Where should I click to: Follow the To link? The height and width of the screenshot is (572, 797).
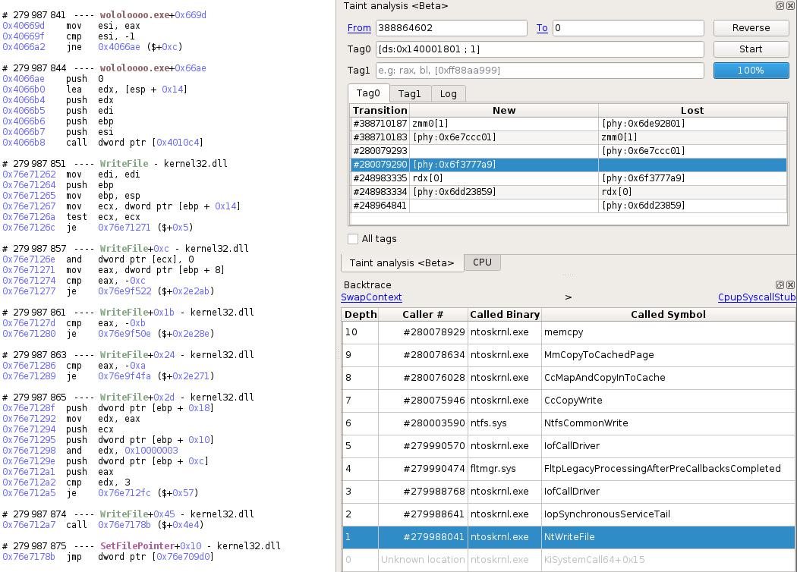tap(542, 28)
